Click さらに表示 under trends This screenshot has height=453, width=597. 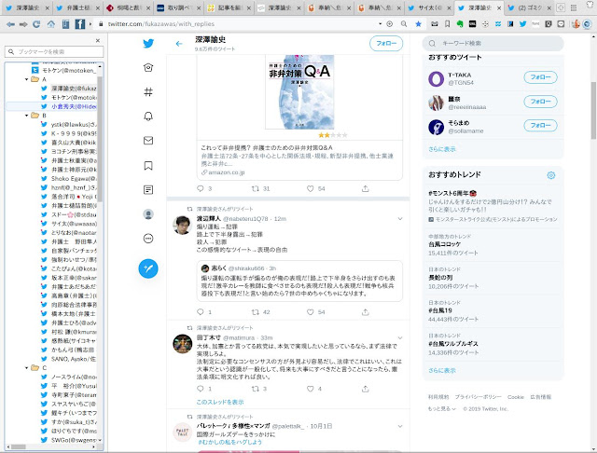tap(441, 370)
